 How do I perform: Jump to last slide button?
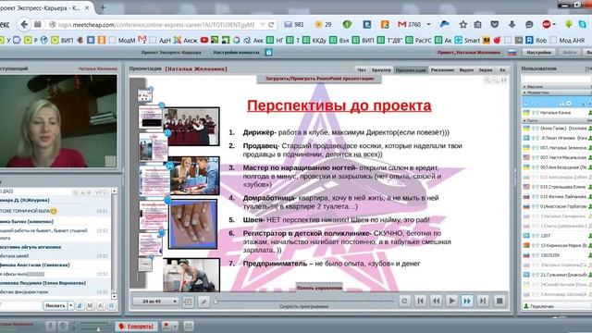[x=483, y=301]
